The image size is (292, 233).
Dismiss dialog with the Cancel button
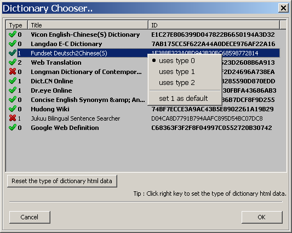(30, 217)
